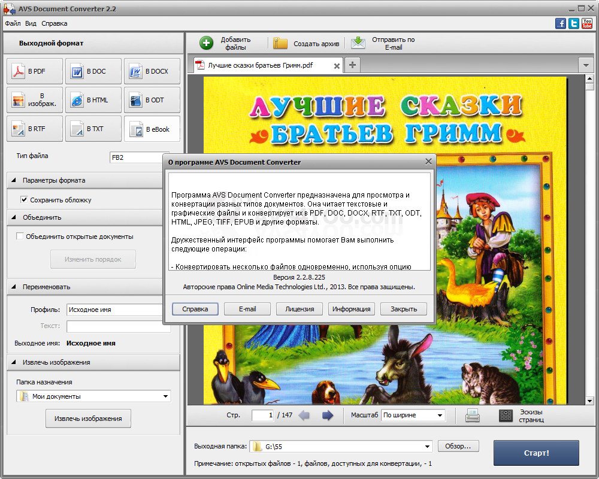Uncheck Сохранить обложку checkbox
This screenshot has width=599, height=479.
tap(24, 200)
